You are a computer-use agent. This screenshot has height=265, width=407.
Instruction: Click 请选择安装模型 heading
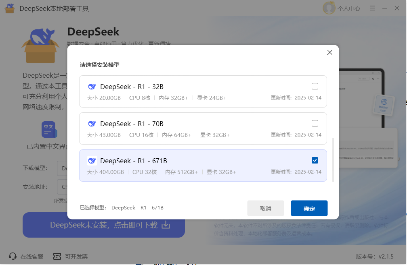click(100, 65)
